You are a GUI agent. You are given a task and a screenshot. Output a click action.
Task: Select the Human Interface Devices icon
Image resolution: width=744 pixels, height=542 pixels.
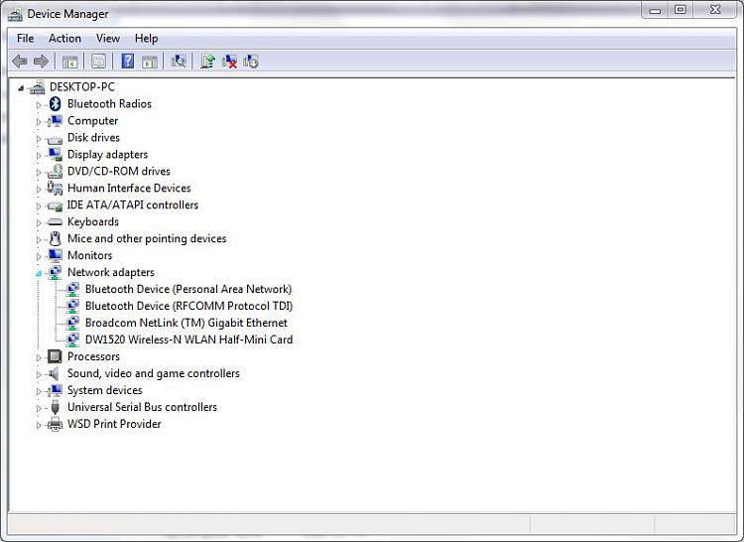click(55, 188)
